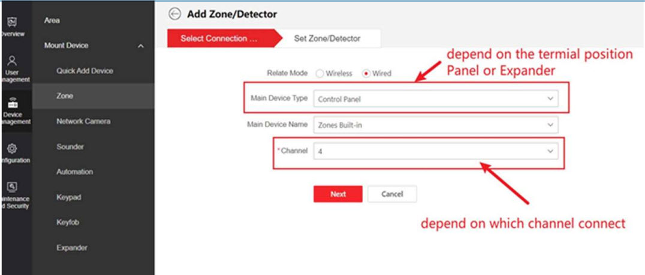Screen dimensions: 645x275
Task: Open Quick Add Device menu item
Action: [85, 71]
